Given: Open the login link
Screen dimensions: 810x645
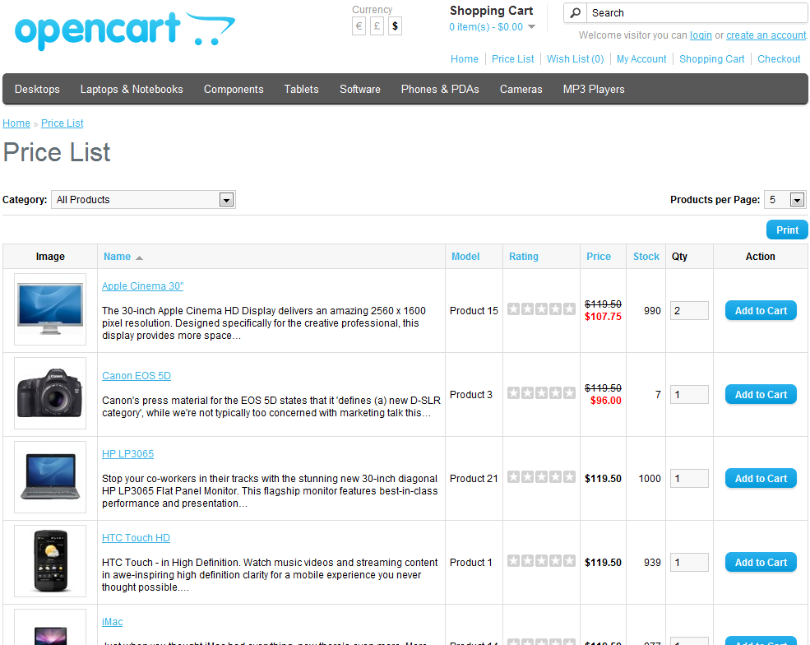Looking at the screenshot, I should [701, 35].
